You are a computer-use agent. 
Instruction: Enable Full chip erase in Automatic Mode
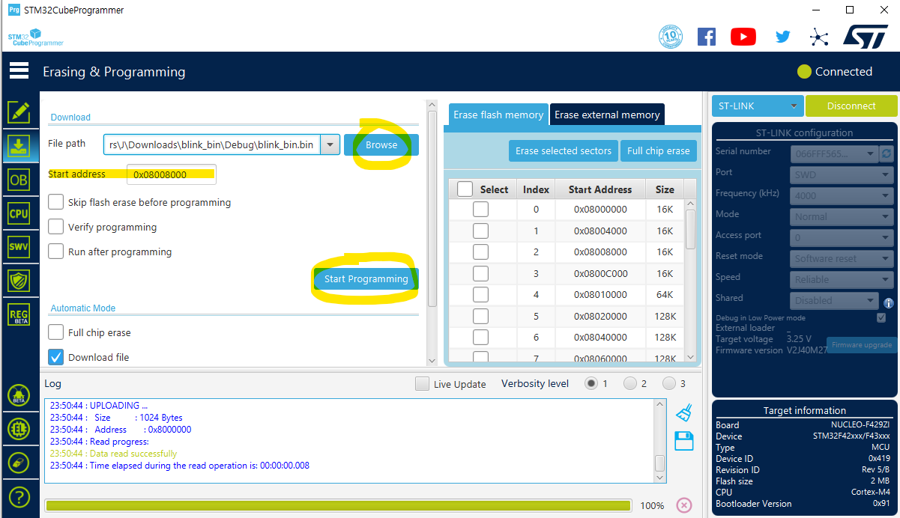tap(55, 332)
